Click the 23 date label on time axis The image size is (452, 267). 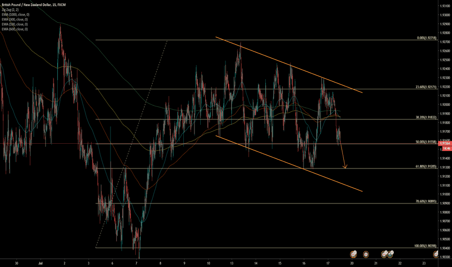pyautogui.click(x=424, y=263)
